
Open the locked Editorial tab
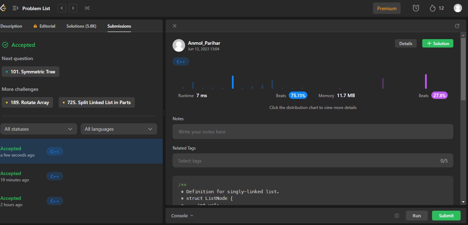[x=44, y=26]
